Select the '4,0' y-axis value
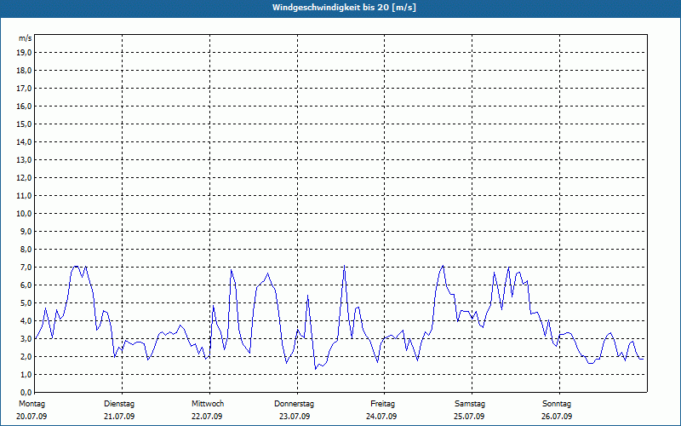 [x=26, y=321]
